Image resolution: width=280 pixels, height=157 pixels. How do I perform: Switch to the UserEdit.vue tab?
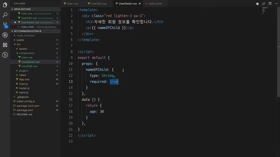(97, 3)
